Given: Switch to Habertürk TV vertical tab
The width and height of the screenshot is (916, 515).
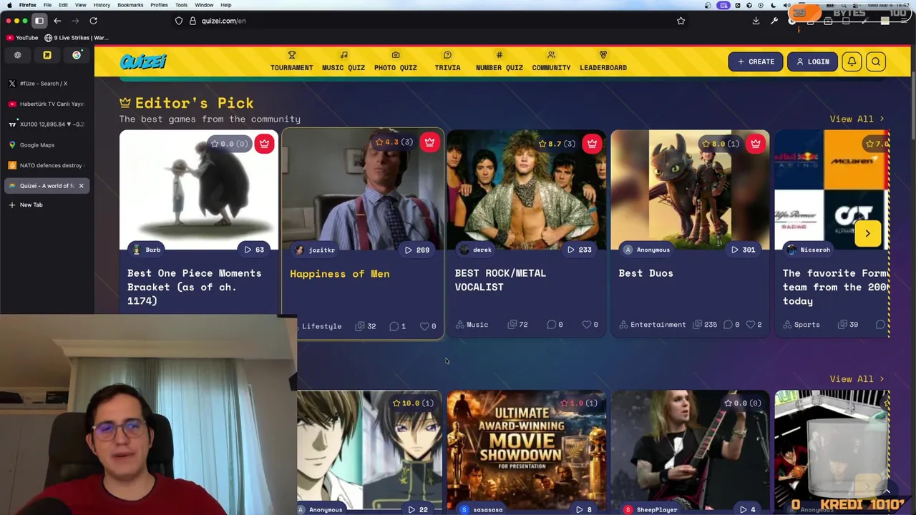Looking at the screenshot, I should [47, 104].
